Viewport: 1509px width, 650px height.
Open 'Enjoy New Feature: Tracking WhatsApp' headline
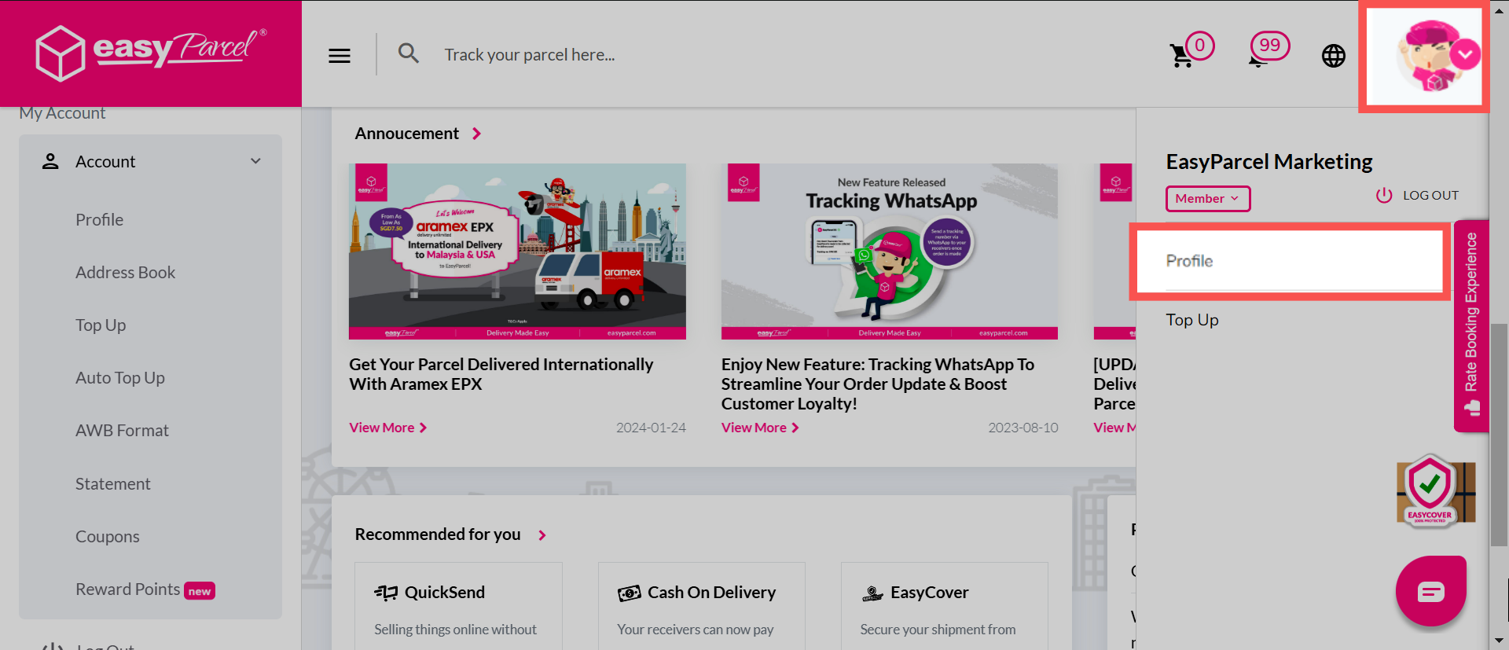pyautogui.click(x=878, y=384)
